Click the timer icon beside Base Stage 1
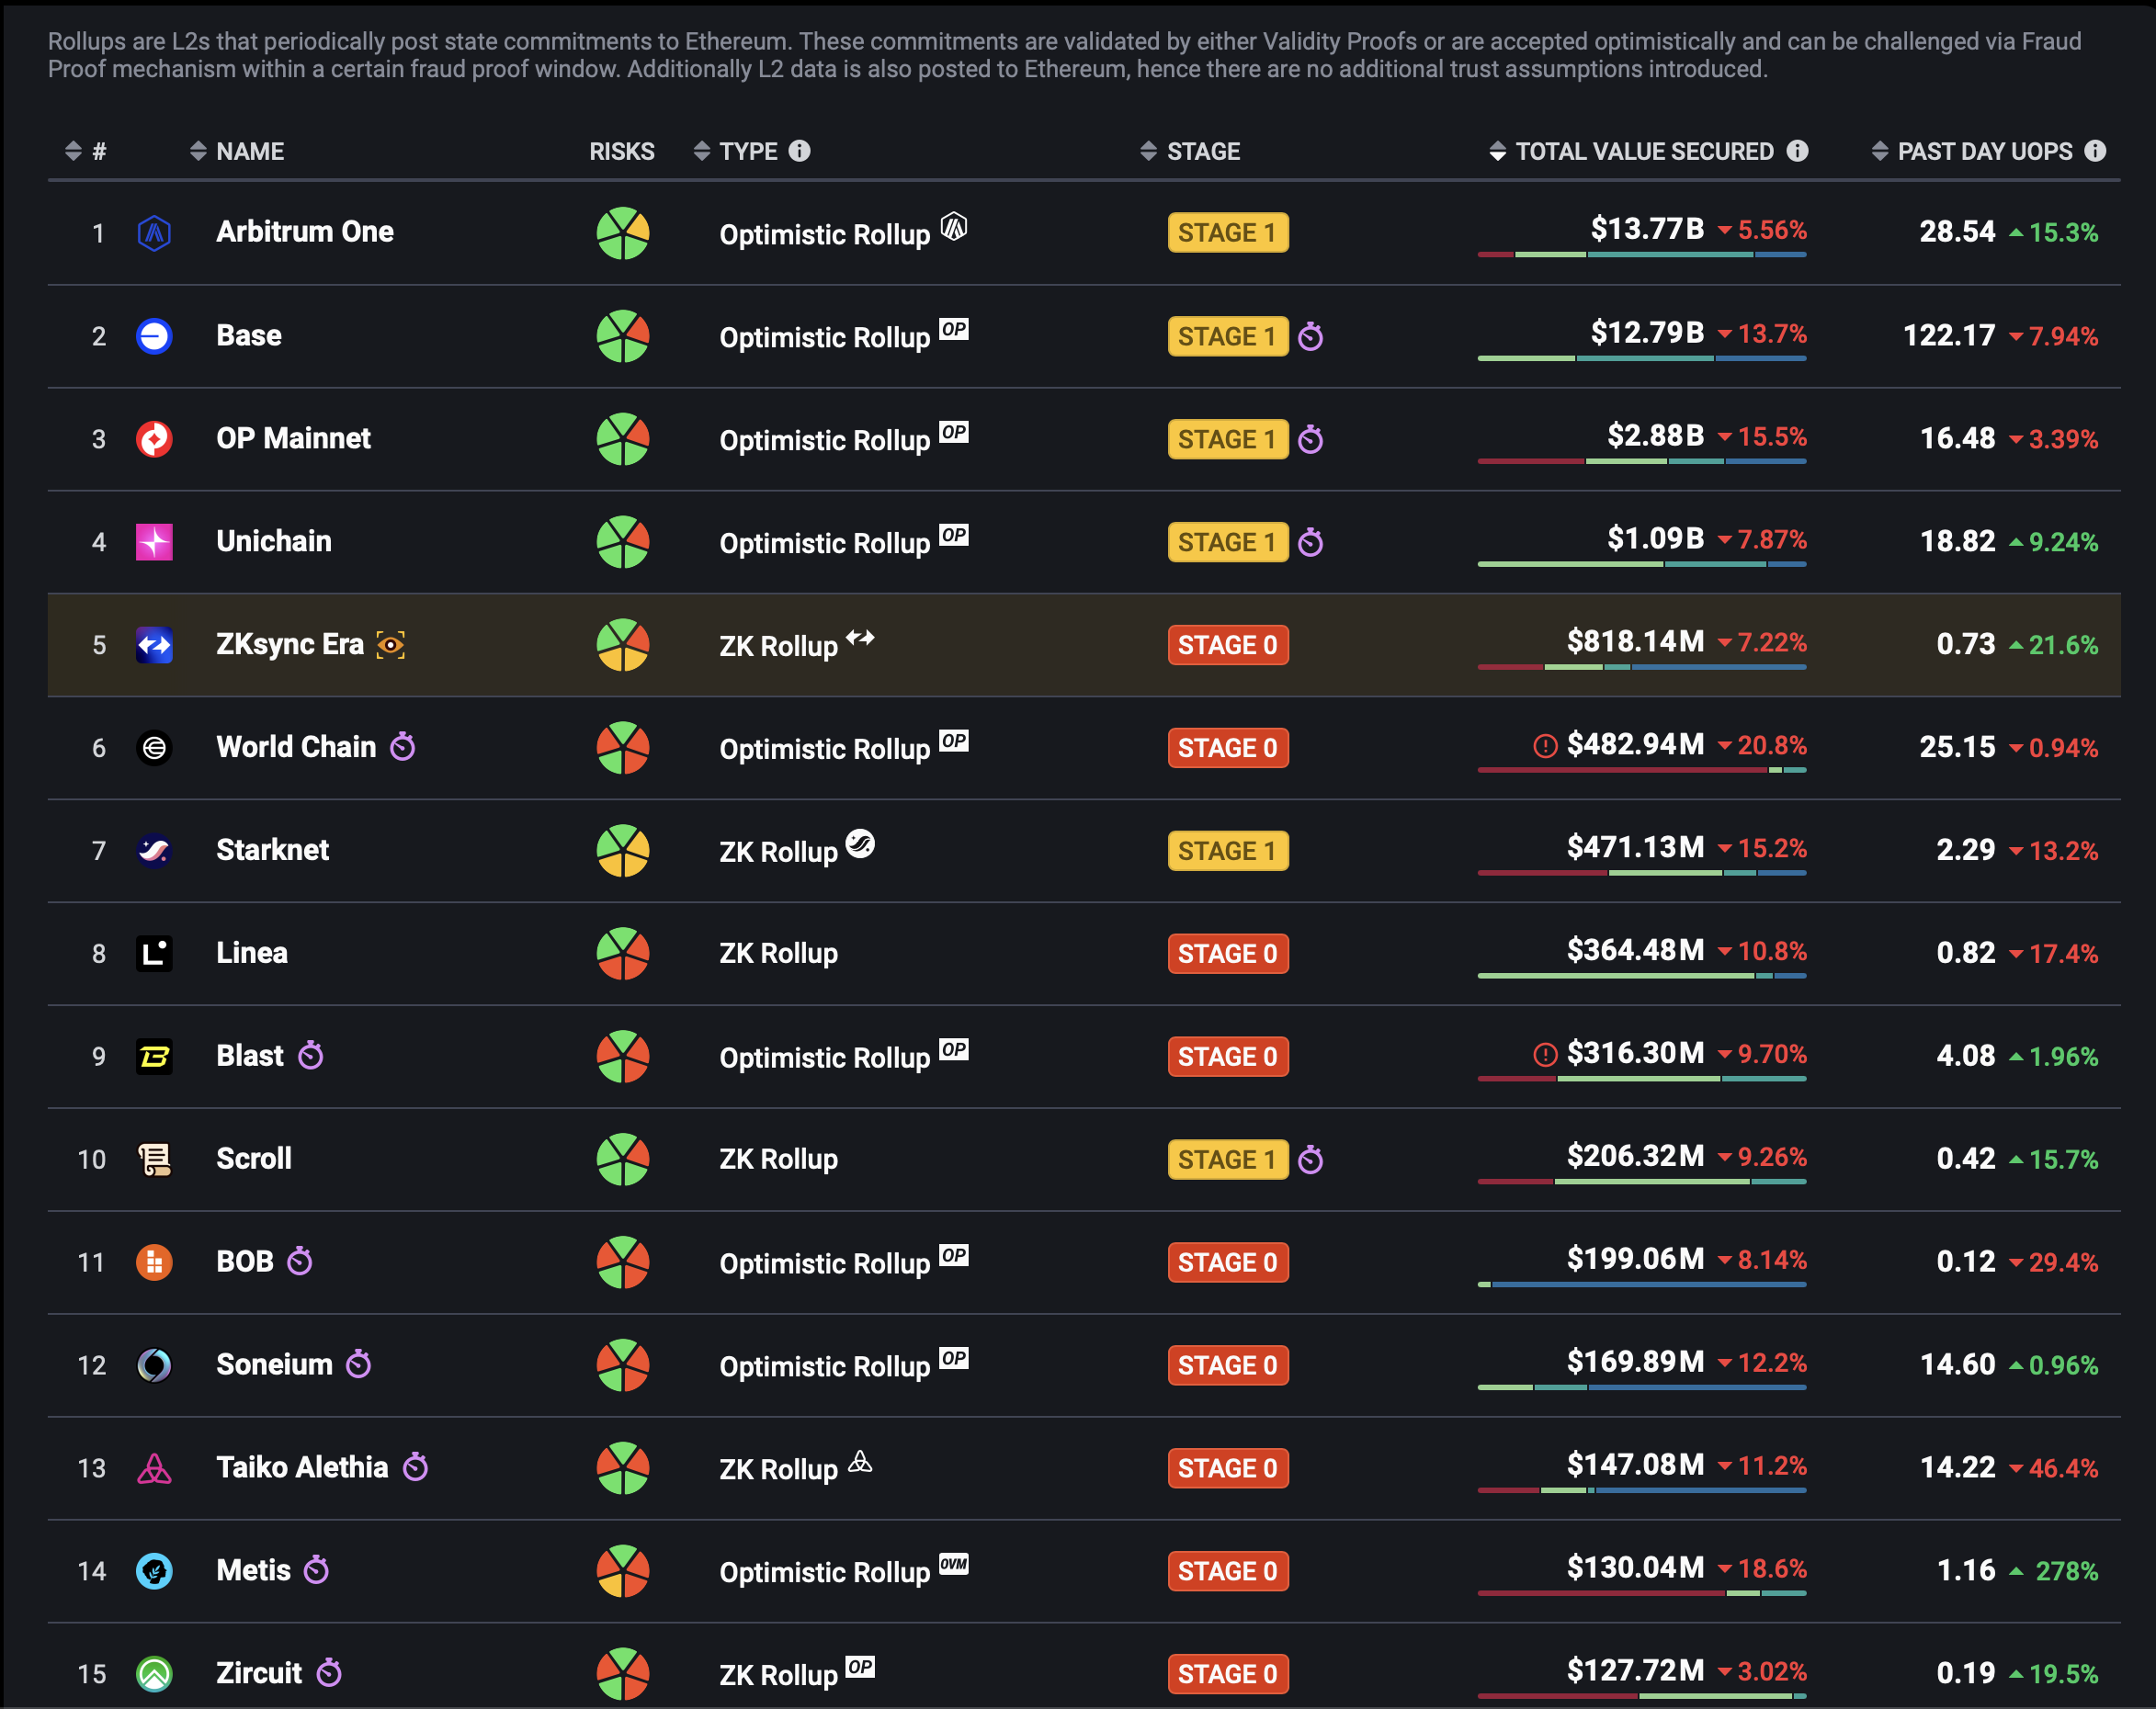Image resolution: width=2156 pixels, height=1709 pixels. tap(1310, 337)
